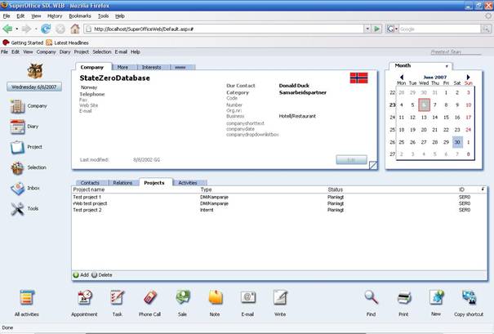Click the Google search input field
Image resolution: width=494 pixels, height=334 pixels.
point(440,29)
